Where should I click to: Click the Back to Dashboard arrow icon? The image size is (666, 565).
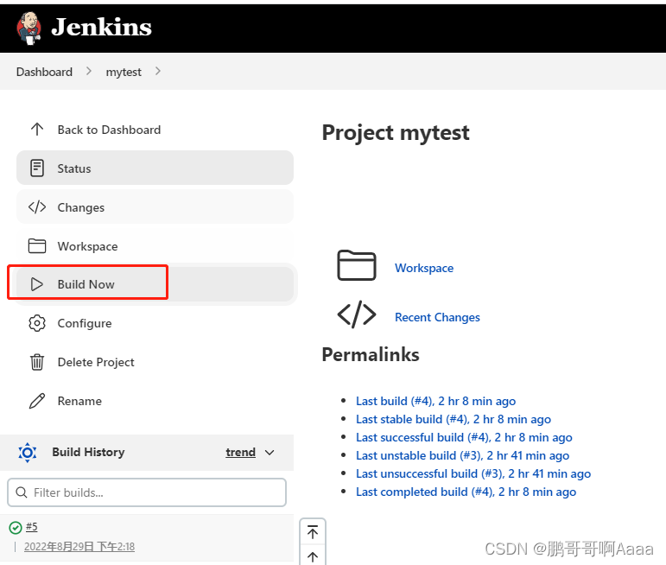tap(37, 129)
